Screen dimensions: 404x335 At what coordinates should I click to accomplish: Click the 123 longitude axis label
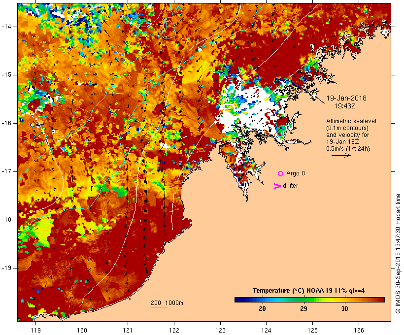point(220,330)
